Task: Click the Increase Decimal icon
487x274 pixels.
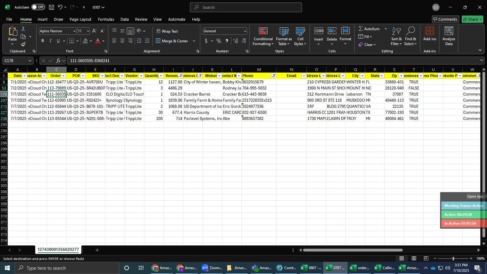Action: coord(236,41)
